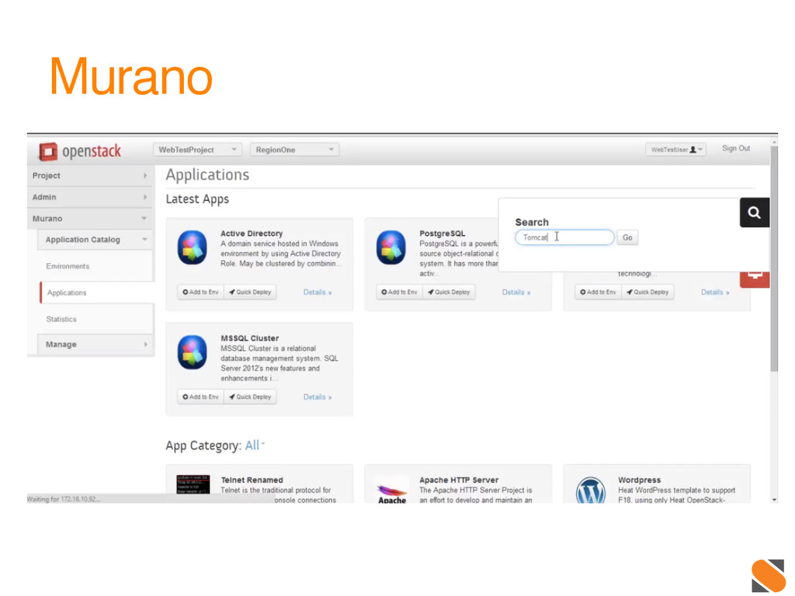
Task: Expand the Project sidebar section
Action: tap(90, 176)
